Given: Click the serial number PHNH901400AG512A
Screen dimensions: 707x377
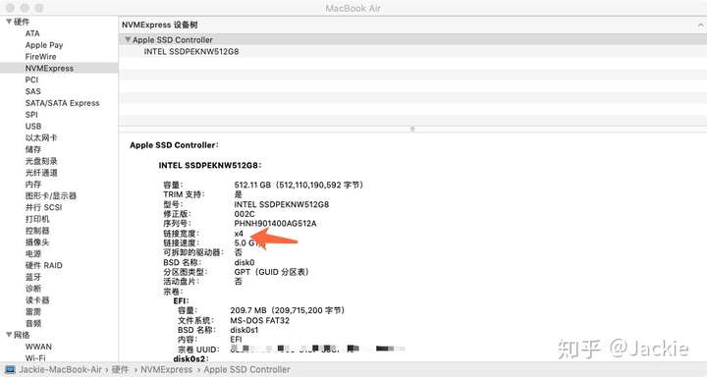Looking at the screenshot, I should point(275,224).
